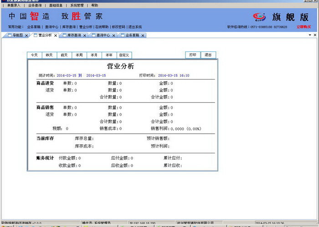Screen dimensions: 319x227
Task: Click the 销售成本 entry
Action: pyautogui.click(x=111, y=129)
